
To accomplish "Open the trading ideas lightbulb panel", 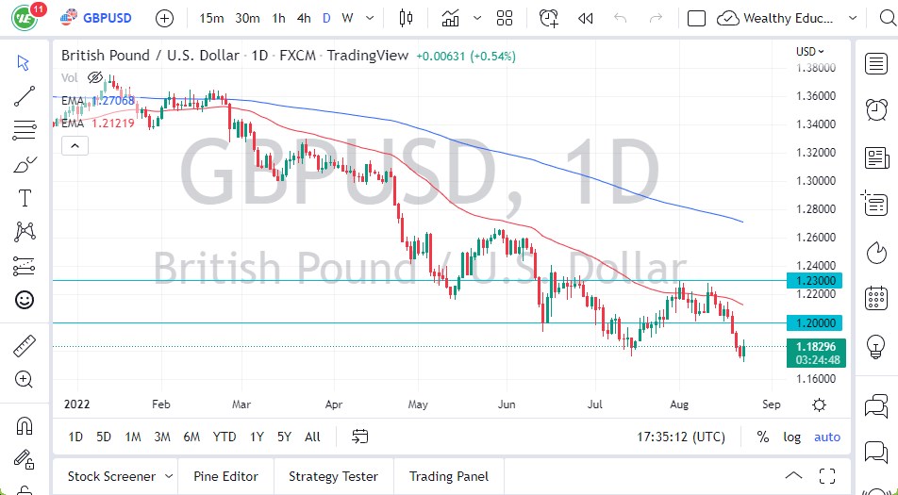I will (876, 346).
